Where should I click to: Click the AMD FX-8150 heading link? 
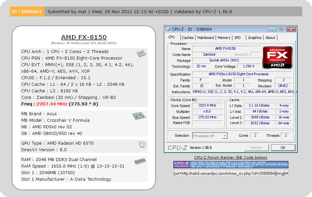click(84, 37)
